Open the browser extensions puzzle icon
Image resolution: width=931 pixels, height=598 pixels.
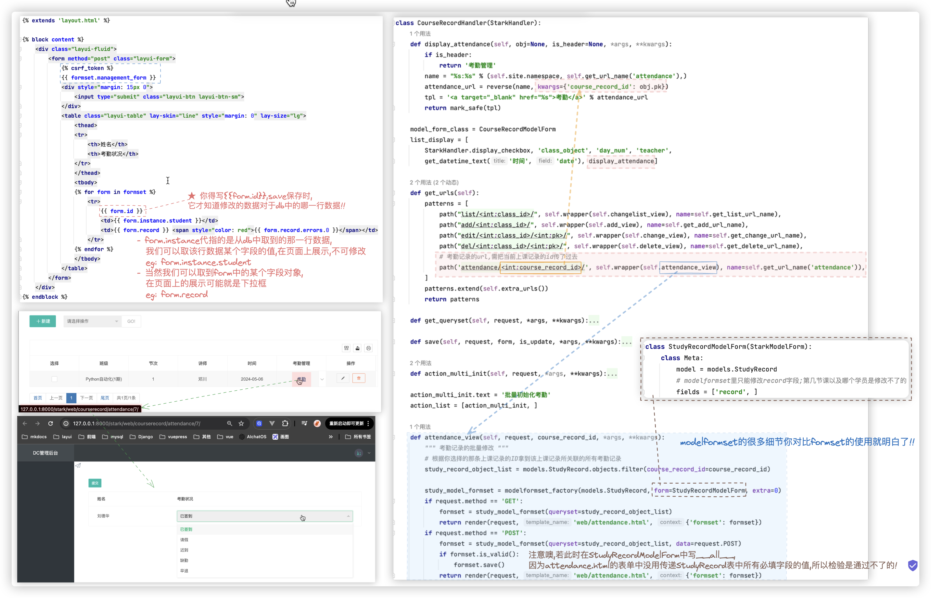point(285,423)
